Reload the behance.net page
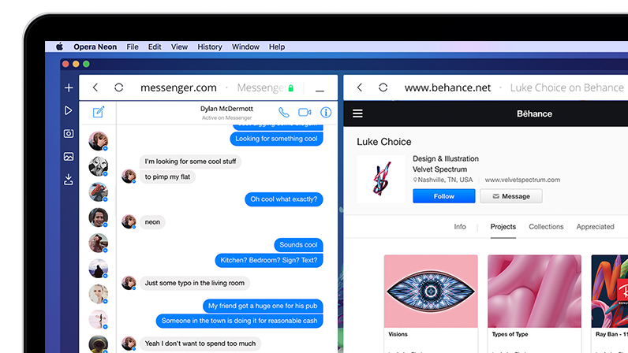This screenshot has width=628, height=353. [x=383, y=87]
